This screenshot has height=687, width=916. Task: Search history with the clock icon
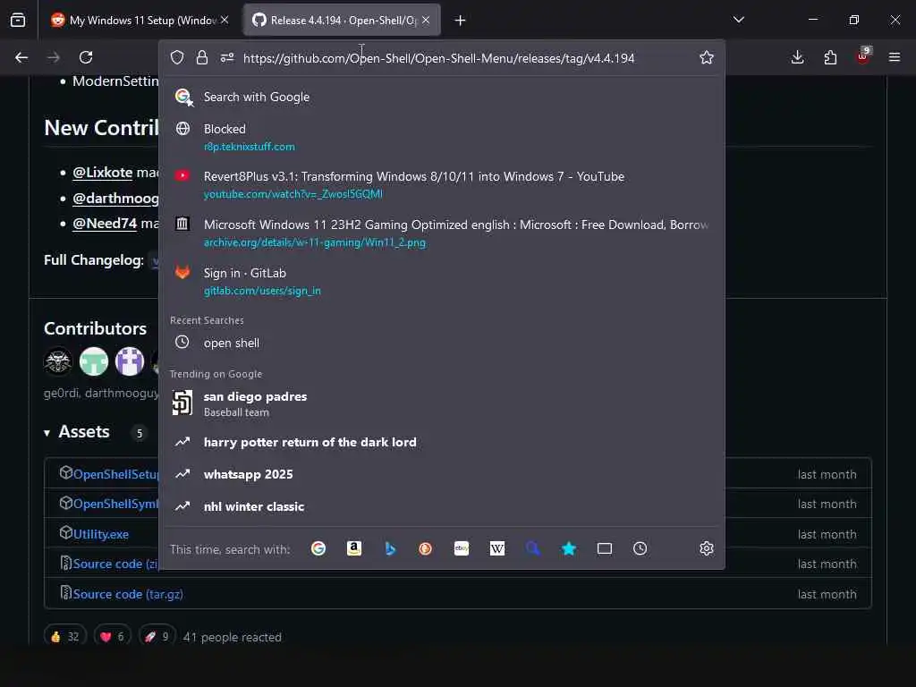[x=640, y=548]
